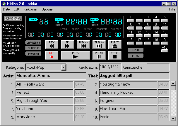The height and width of the screenshot is (126, 178).
Task: Select track number 16 on keypad
Action: [131, 43]
